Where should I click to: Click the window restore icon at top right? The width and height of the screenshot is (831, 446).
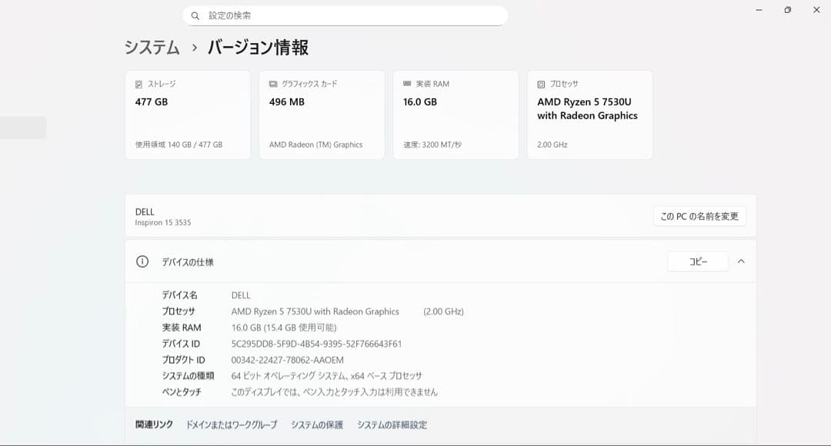[x=787, y=10]
